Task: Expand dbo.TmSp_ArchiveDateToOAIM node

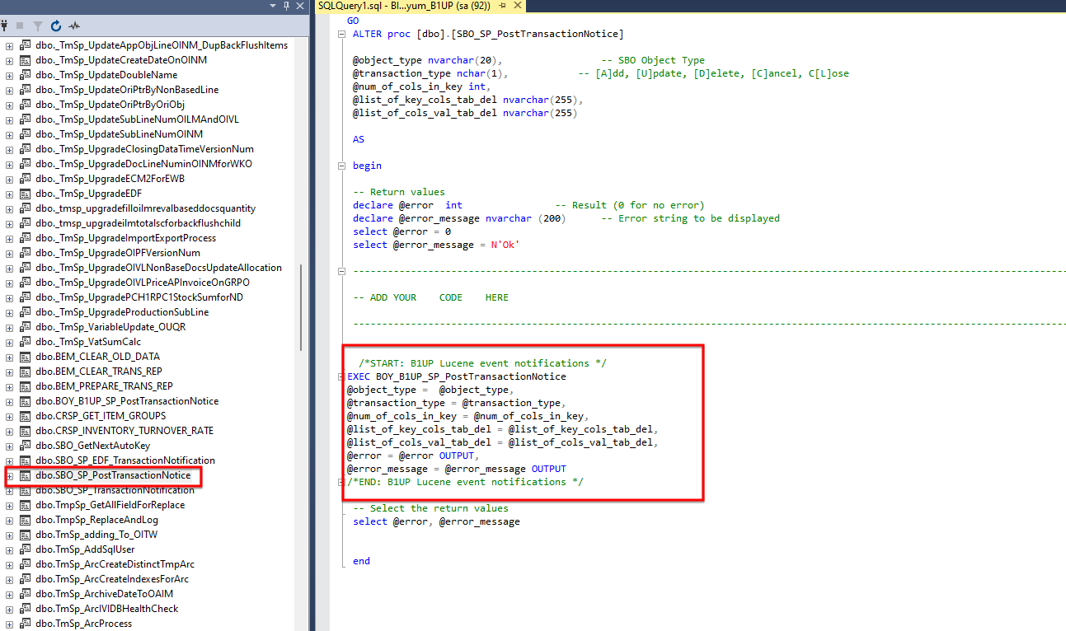Action: (x=10, y=594)
